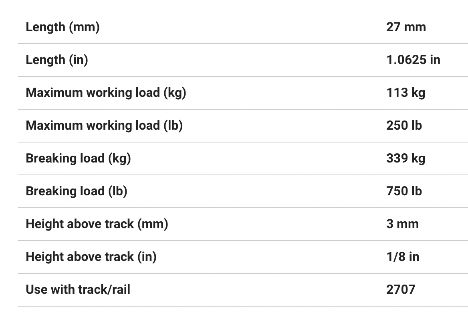This screenshot has height=329, width=468.
Task: Click the 'Breaking load (lb)' label
Action: pos(77,191)
